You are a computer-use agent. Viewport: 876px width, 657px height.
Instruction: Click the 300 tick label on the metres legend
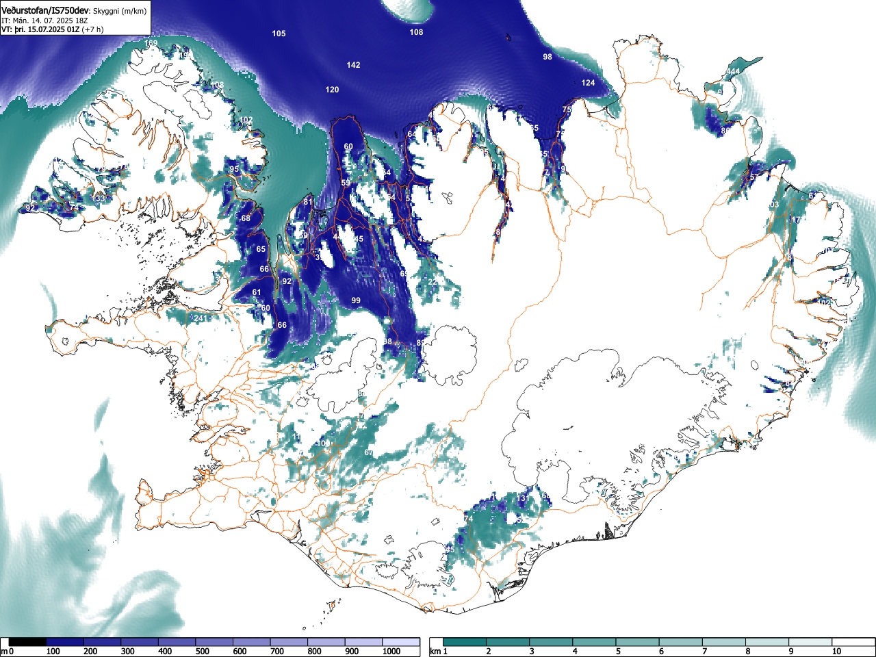tap(128, 652)
